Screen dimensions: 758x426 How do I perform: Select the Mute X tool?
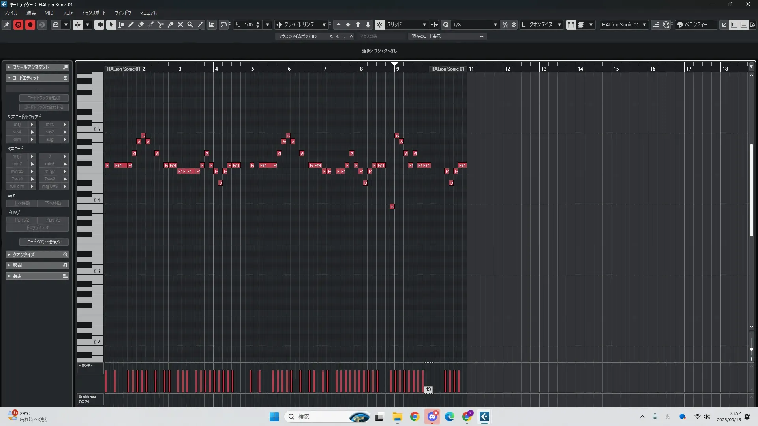click(180, 24)
